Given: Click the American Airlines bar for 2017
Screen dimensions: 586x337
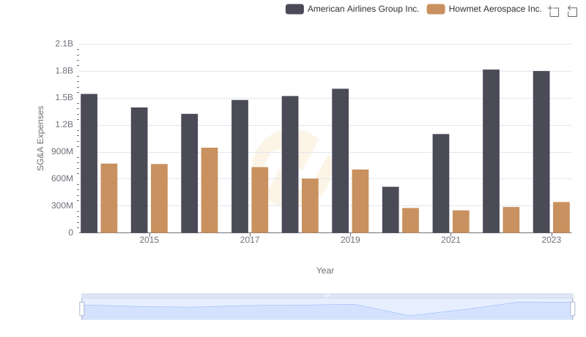Looking at the screenshot, I should 240,166.
